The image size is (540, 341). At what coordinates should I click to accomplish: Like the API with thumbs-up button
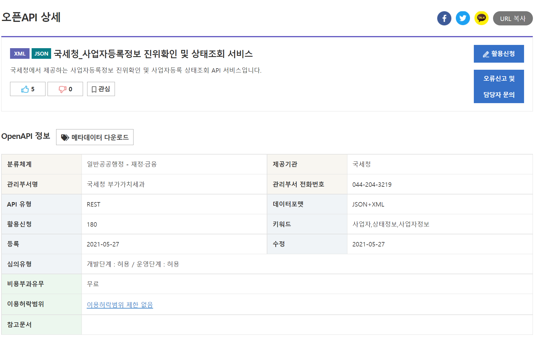pyautogui.click(x=27, y=89)
